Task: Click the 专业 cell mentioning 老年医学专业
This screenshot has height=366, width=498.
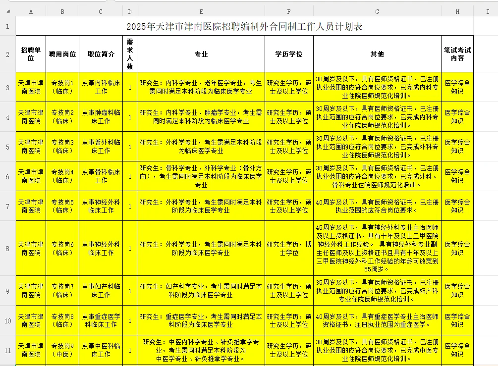Action: pyautogui.click(x=201, y=87)
